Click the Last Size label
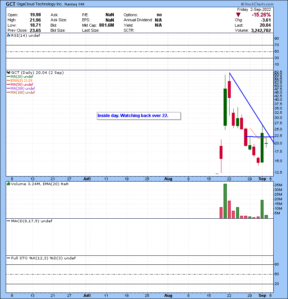The width and height of the screenshot is (288, 299). pos(91,30)
